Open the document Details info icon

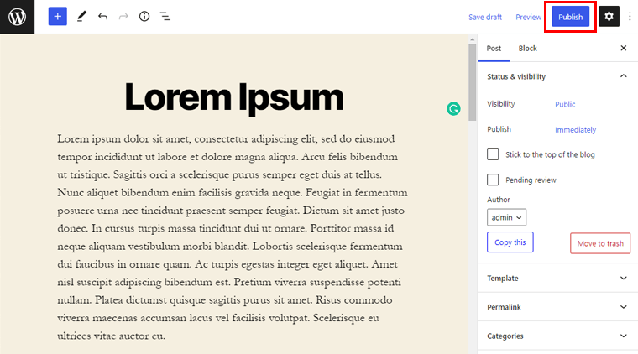tap(144, 16)
